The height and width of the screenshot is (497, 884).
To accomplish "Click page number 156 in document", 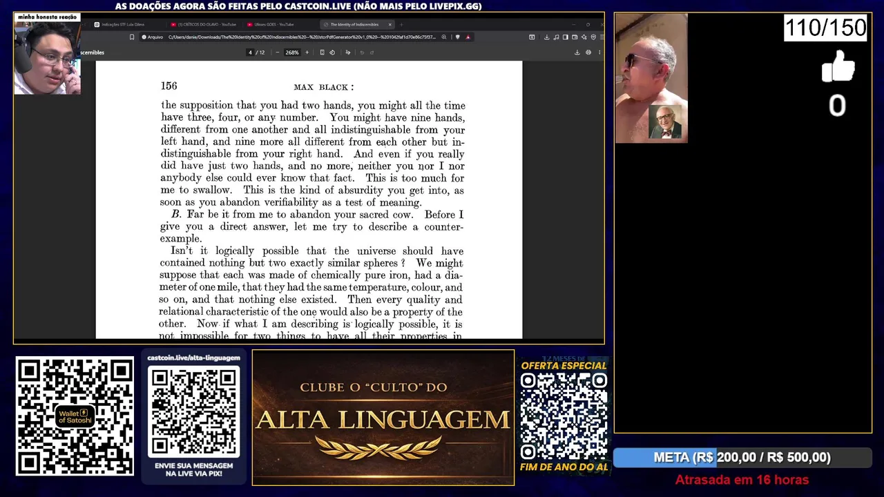I will [169, 86].
